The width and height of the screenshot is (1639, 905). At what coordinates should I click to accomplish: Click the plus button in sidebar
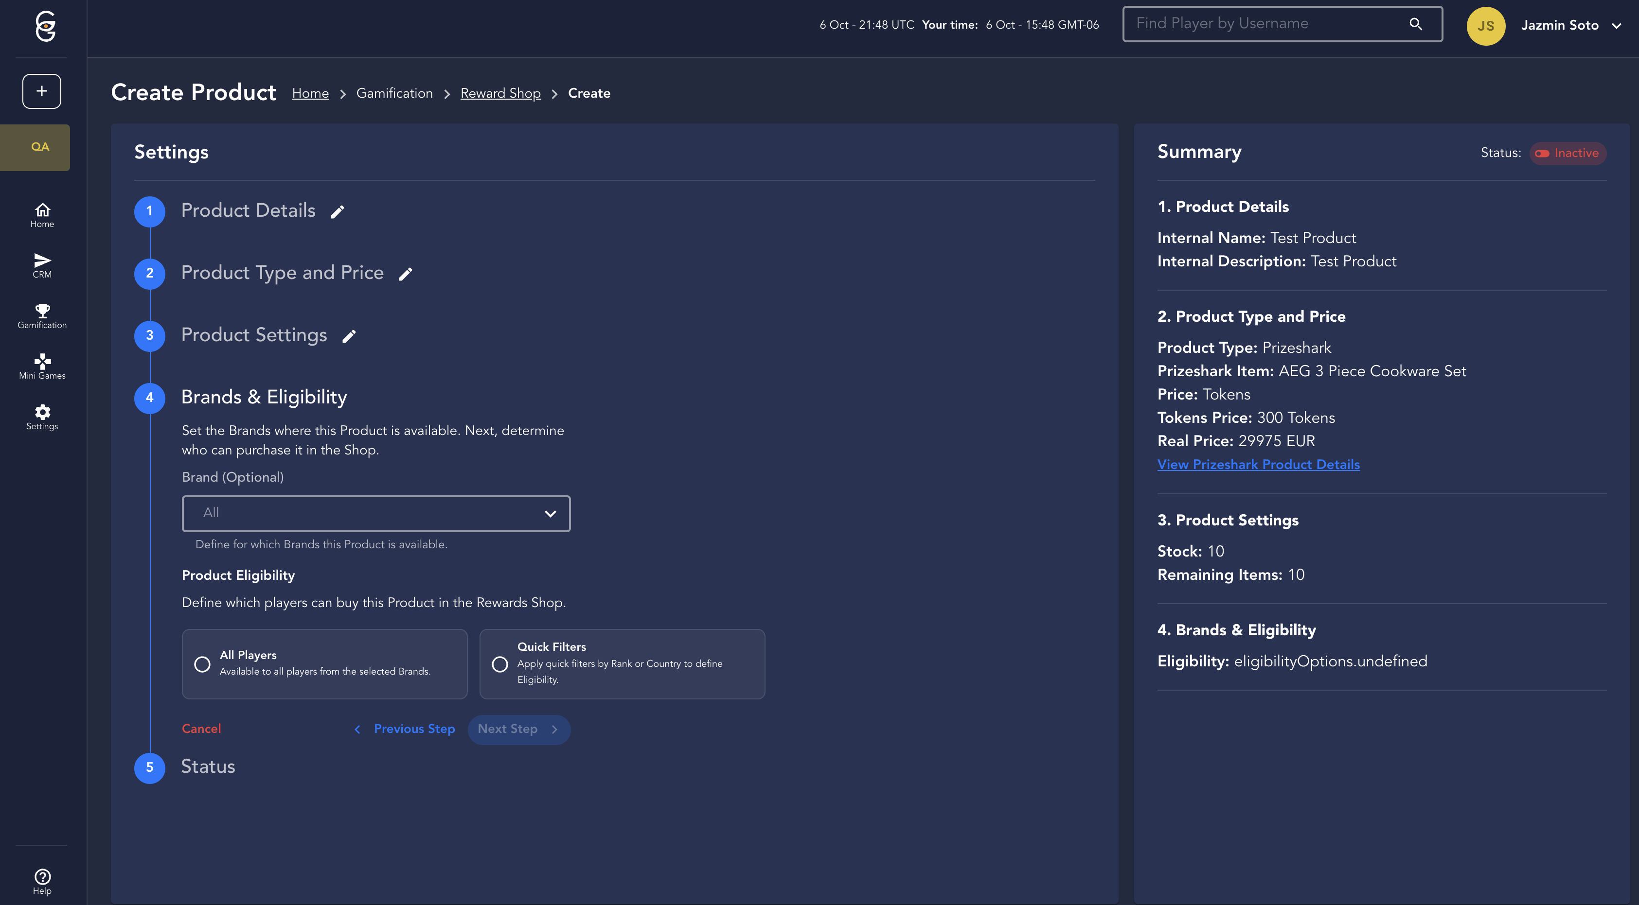click(42, 91)
